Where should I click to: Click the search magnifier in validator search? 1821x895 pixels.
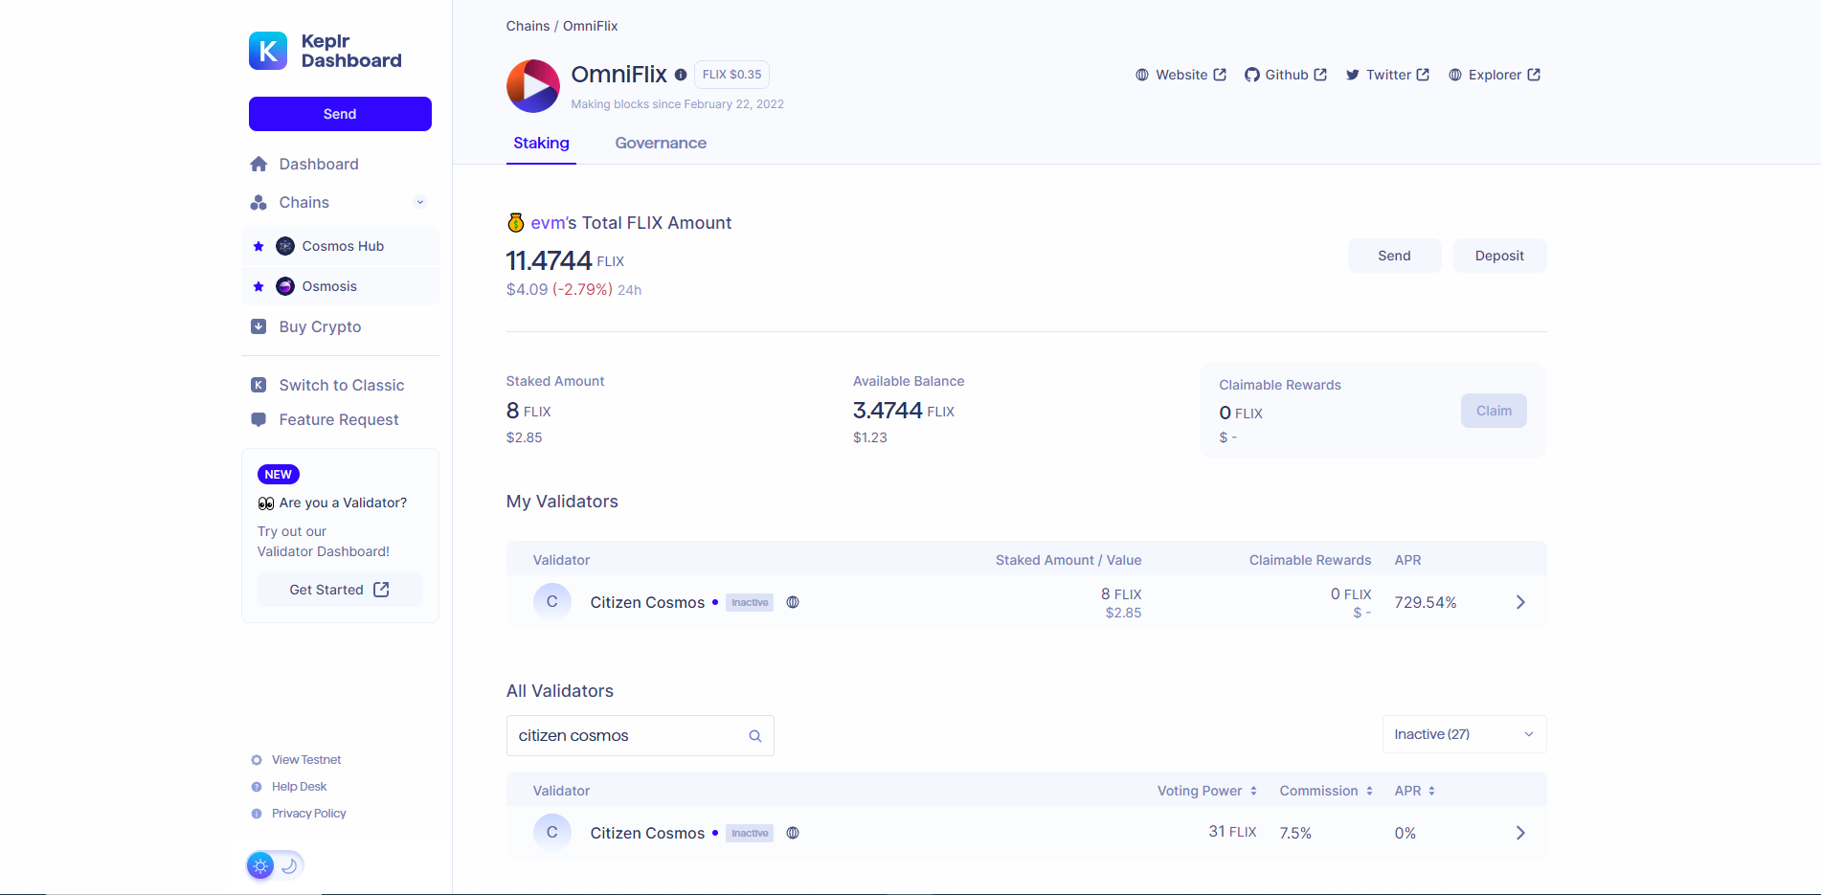[755, 736]
